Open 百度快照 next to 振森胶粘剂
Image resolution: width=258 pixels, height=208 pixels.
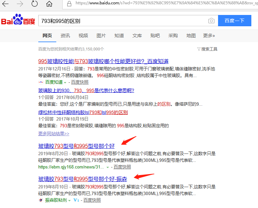coord(92,200)
